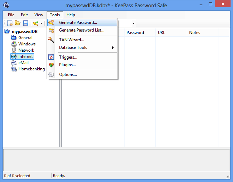Screen dimensions: 233x182
Task: Click the Save Database disk icon
Action: 26,23
